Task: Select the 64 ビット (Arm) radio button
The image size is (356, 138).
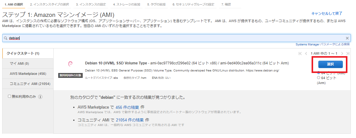Action: point(318,78)
